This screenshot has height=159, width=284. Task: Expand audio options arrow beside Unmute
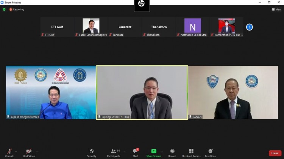tap(16, 151)
